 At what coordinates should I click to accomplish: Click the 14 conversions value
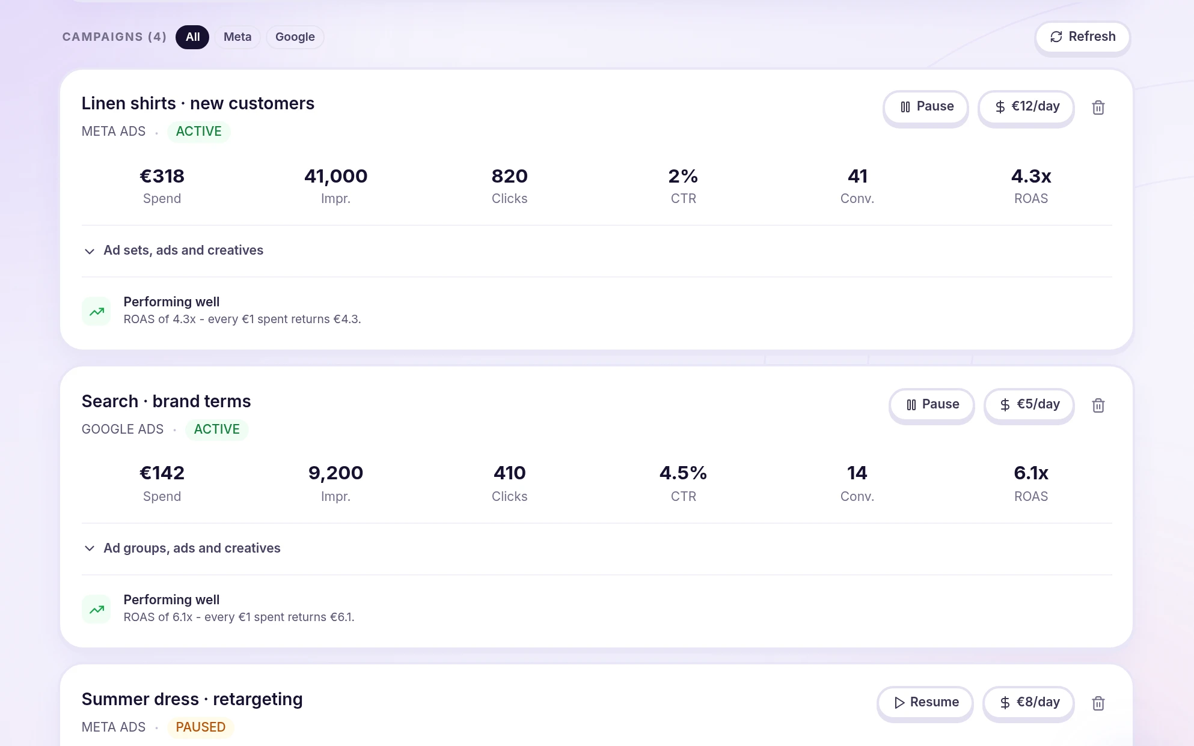[x=857, y=473]
